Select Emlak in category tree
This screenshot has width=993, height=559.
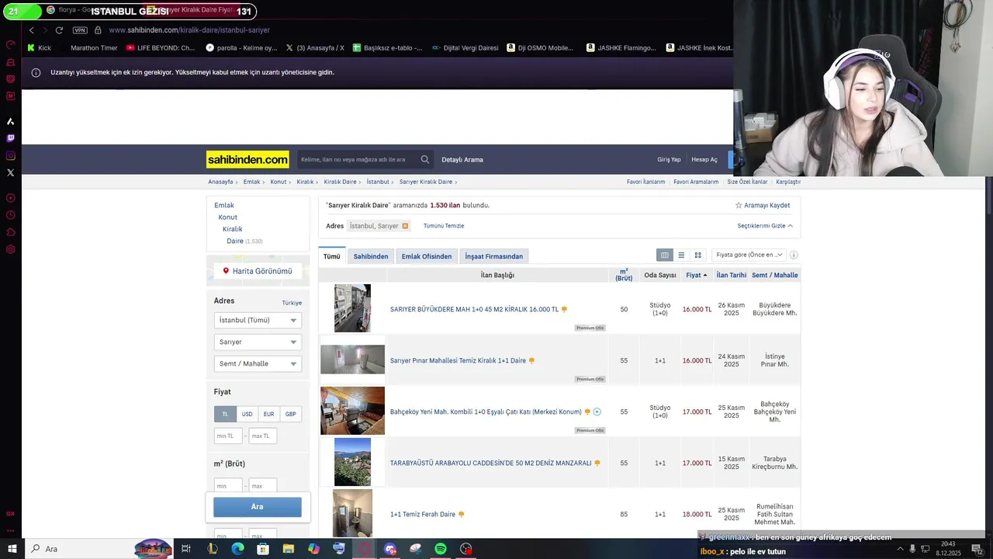pyautogui.click(x=224, y=206)
